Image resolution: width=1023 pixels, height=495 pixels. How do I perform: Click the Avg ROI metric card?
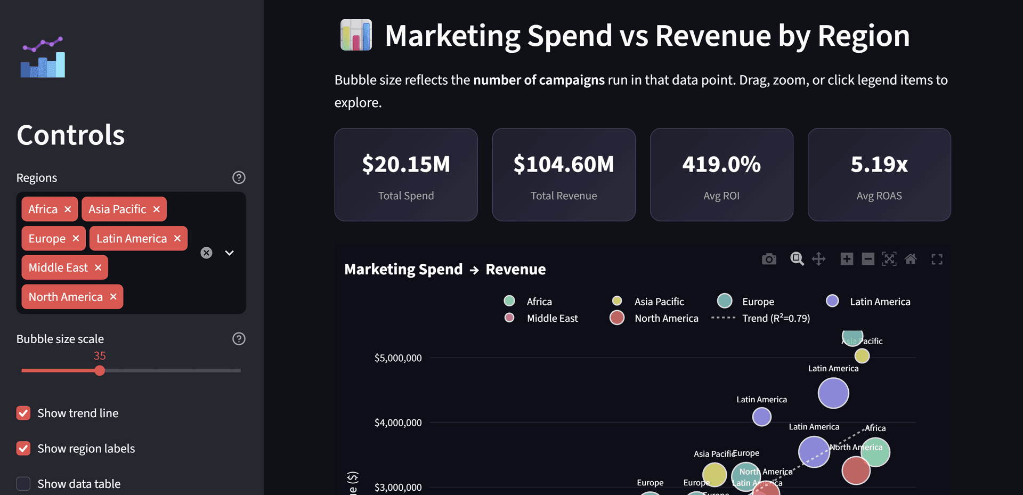(x=721, y=174)
